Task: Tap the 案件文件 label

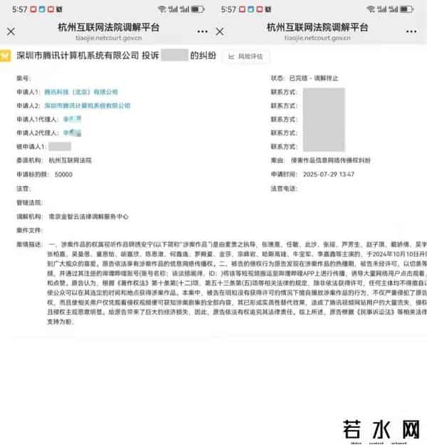Action: pos(29,231)
